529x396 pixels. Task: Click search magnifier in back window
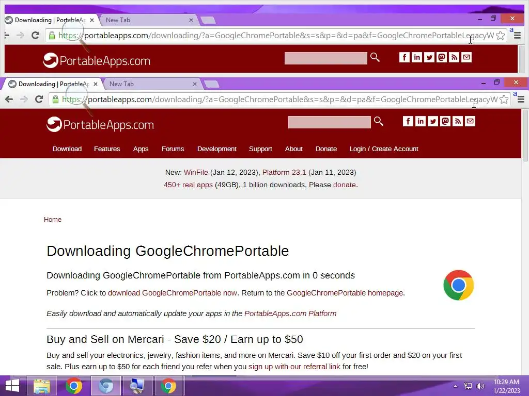tap(375, 57)
